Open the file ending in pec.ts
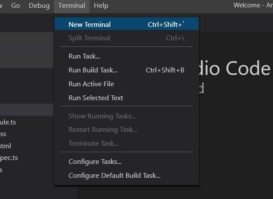This screenshot has height=199, width=273. coord(9,158)
